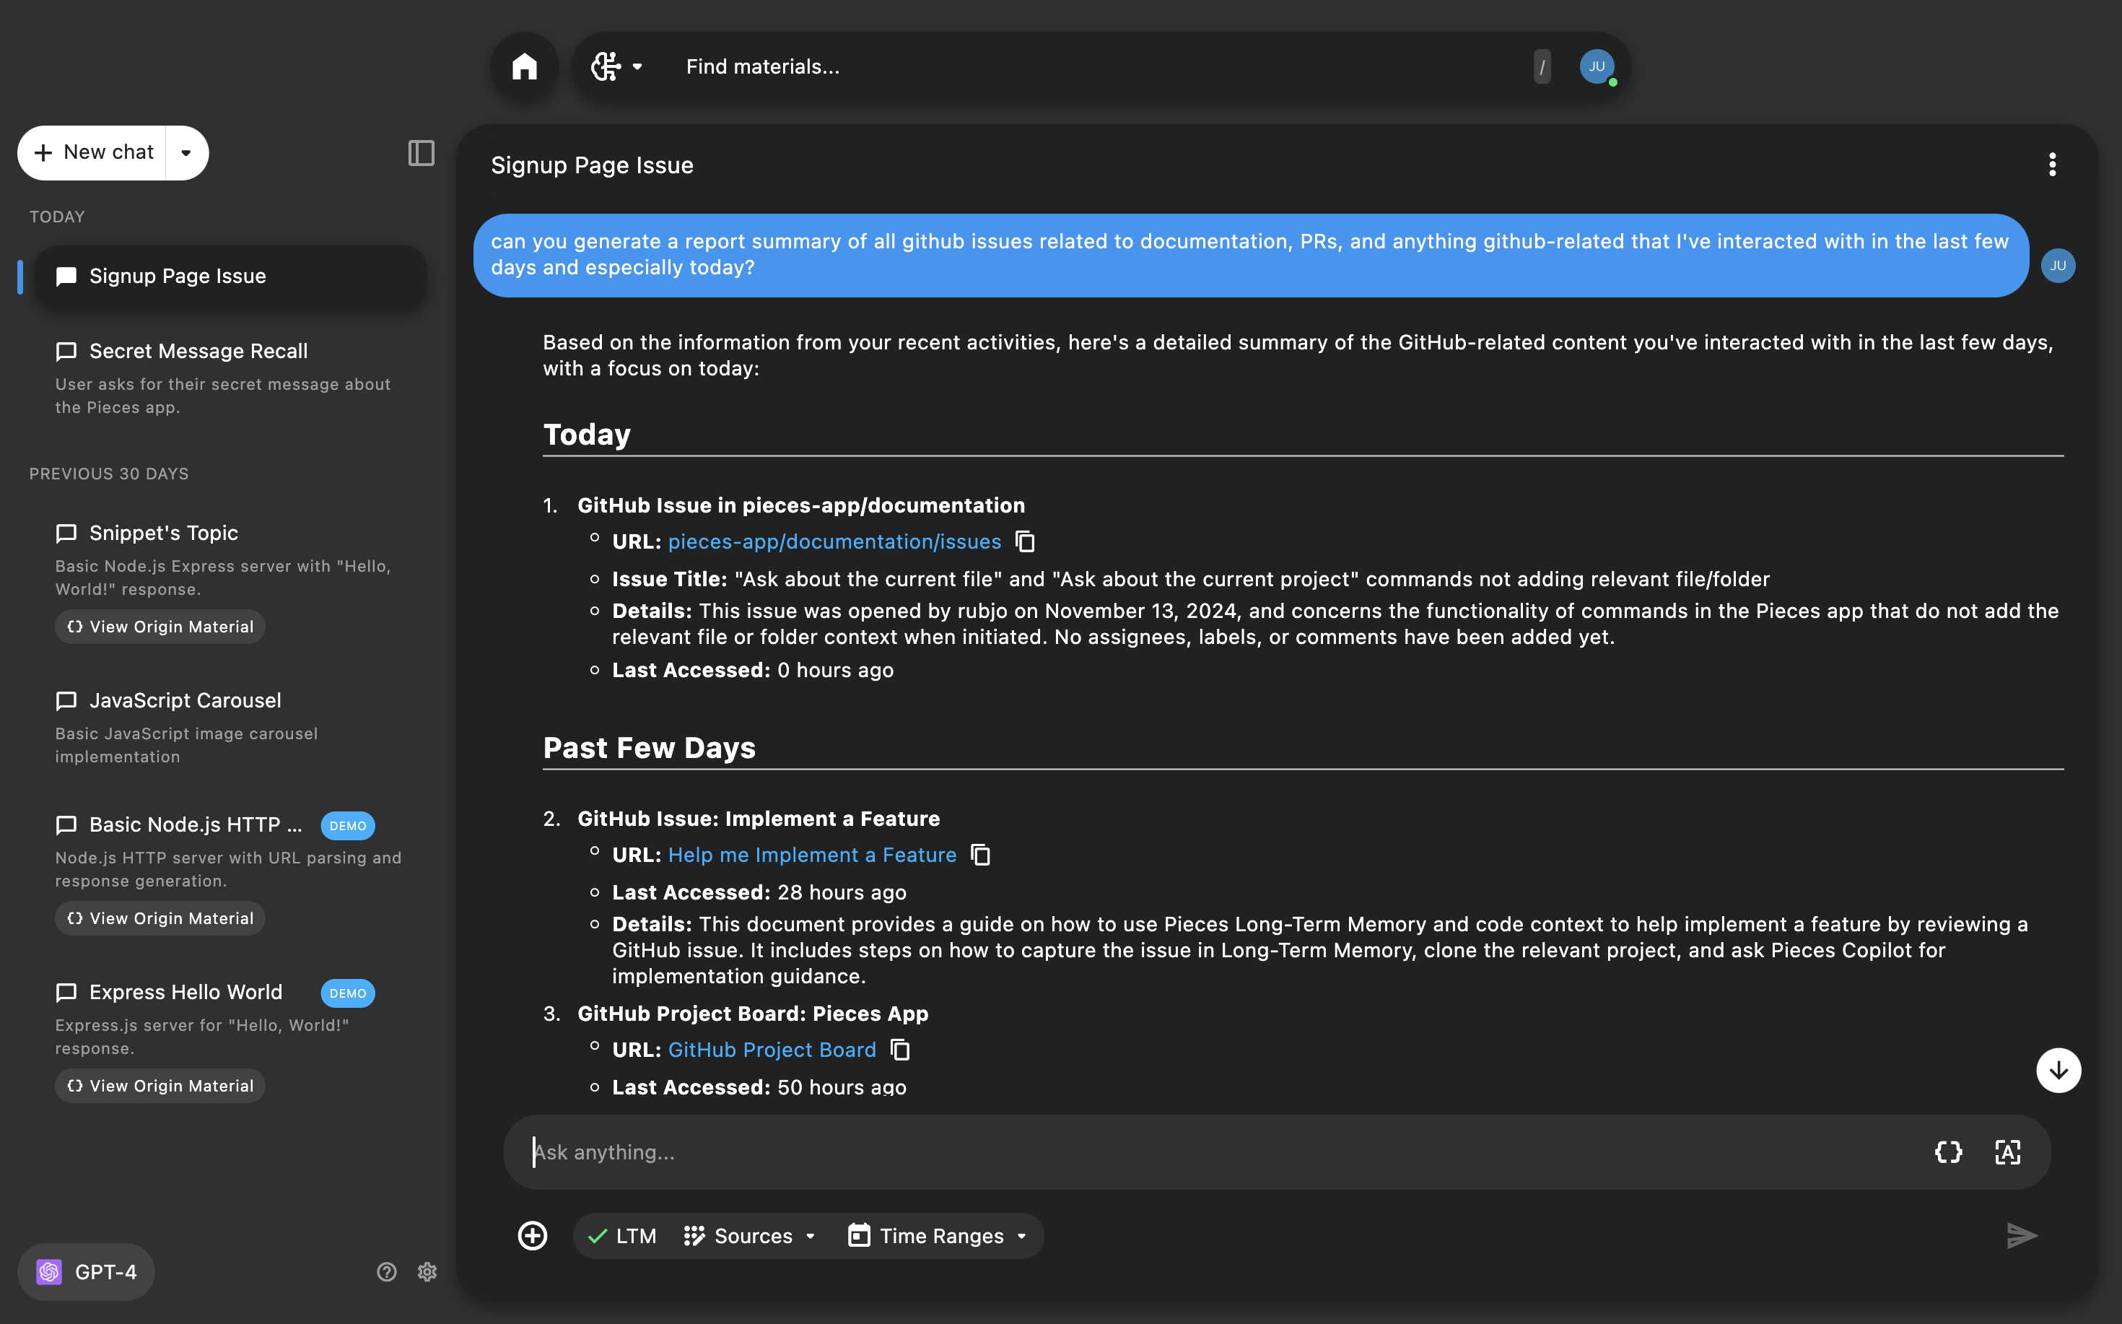Send the message with the arrow icon

(2022, 1235)
